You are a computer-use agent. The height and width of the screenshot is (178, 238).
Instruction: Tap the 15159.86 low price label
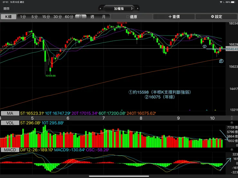click(50, 76)
